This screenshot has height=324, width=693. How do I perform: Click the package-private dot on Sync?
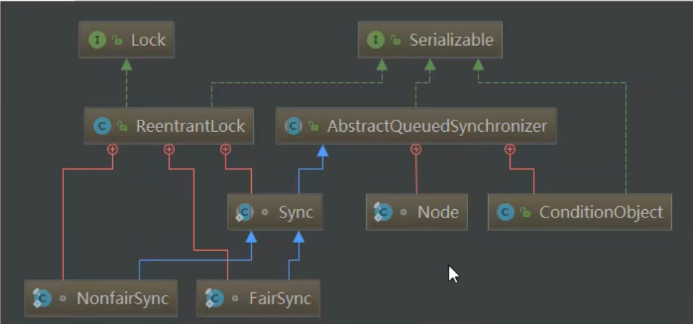click(265, 212)
